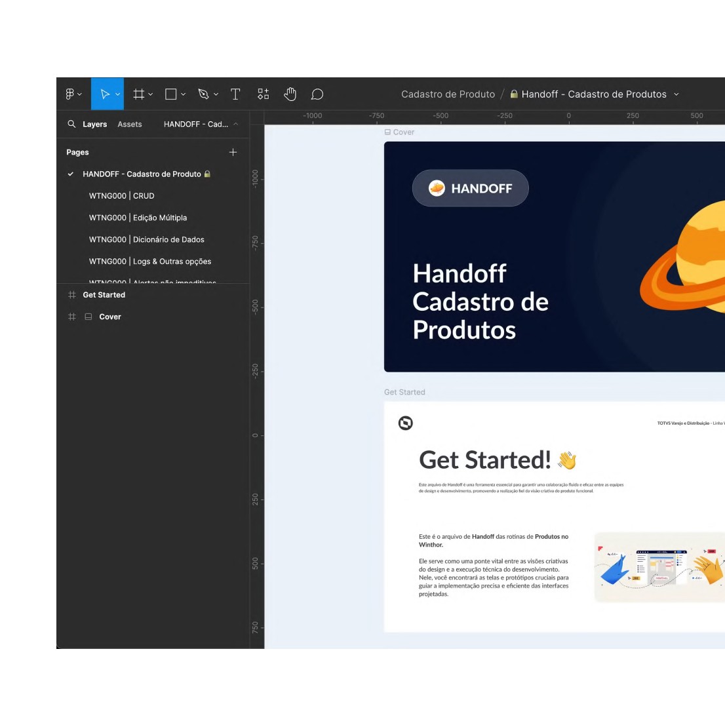Click the Get Started frame label on canvas
This screenshot has width=725, height=725.
click(404, 392)
